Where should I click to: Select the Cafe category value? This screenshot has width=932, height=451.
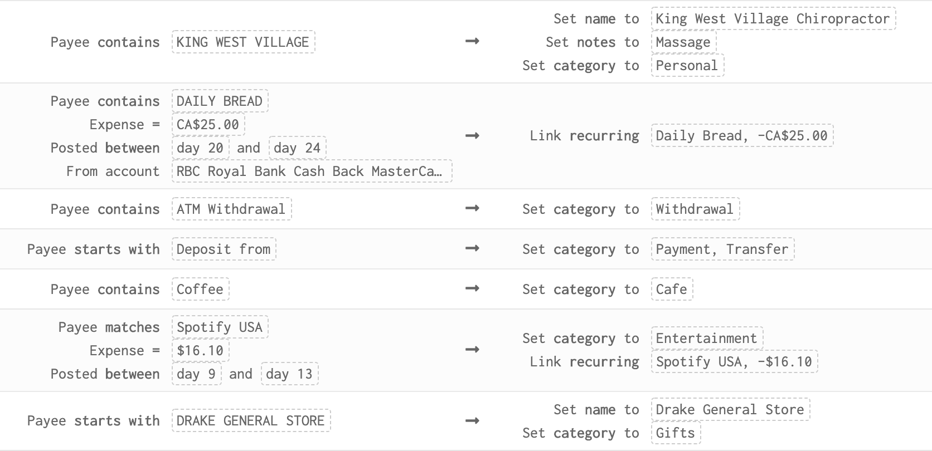pos(672,290)
